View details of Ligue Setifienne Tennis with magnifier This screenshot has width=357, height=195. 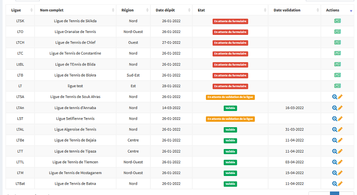pos(334,119)
